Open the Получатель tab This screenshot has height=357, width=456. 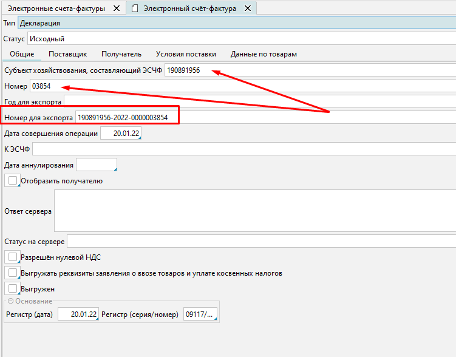pyautogui.click(x=121, y=54)
